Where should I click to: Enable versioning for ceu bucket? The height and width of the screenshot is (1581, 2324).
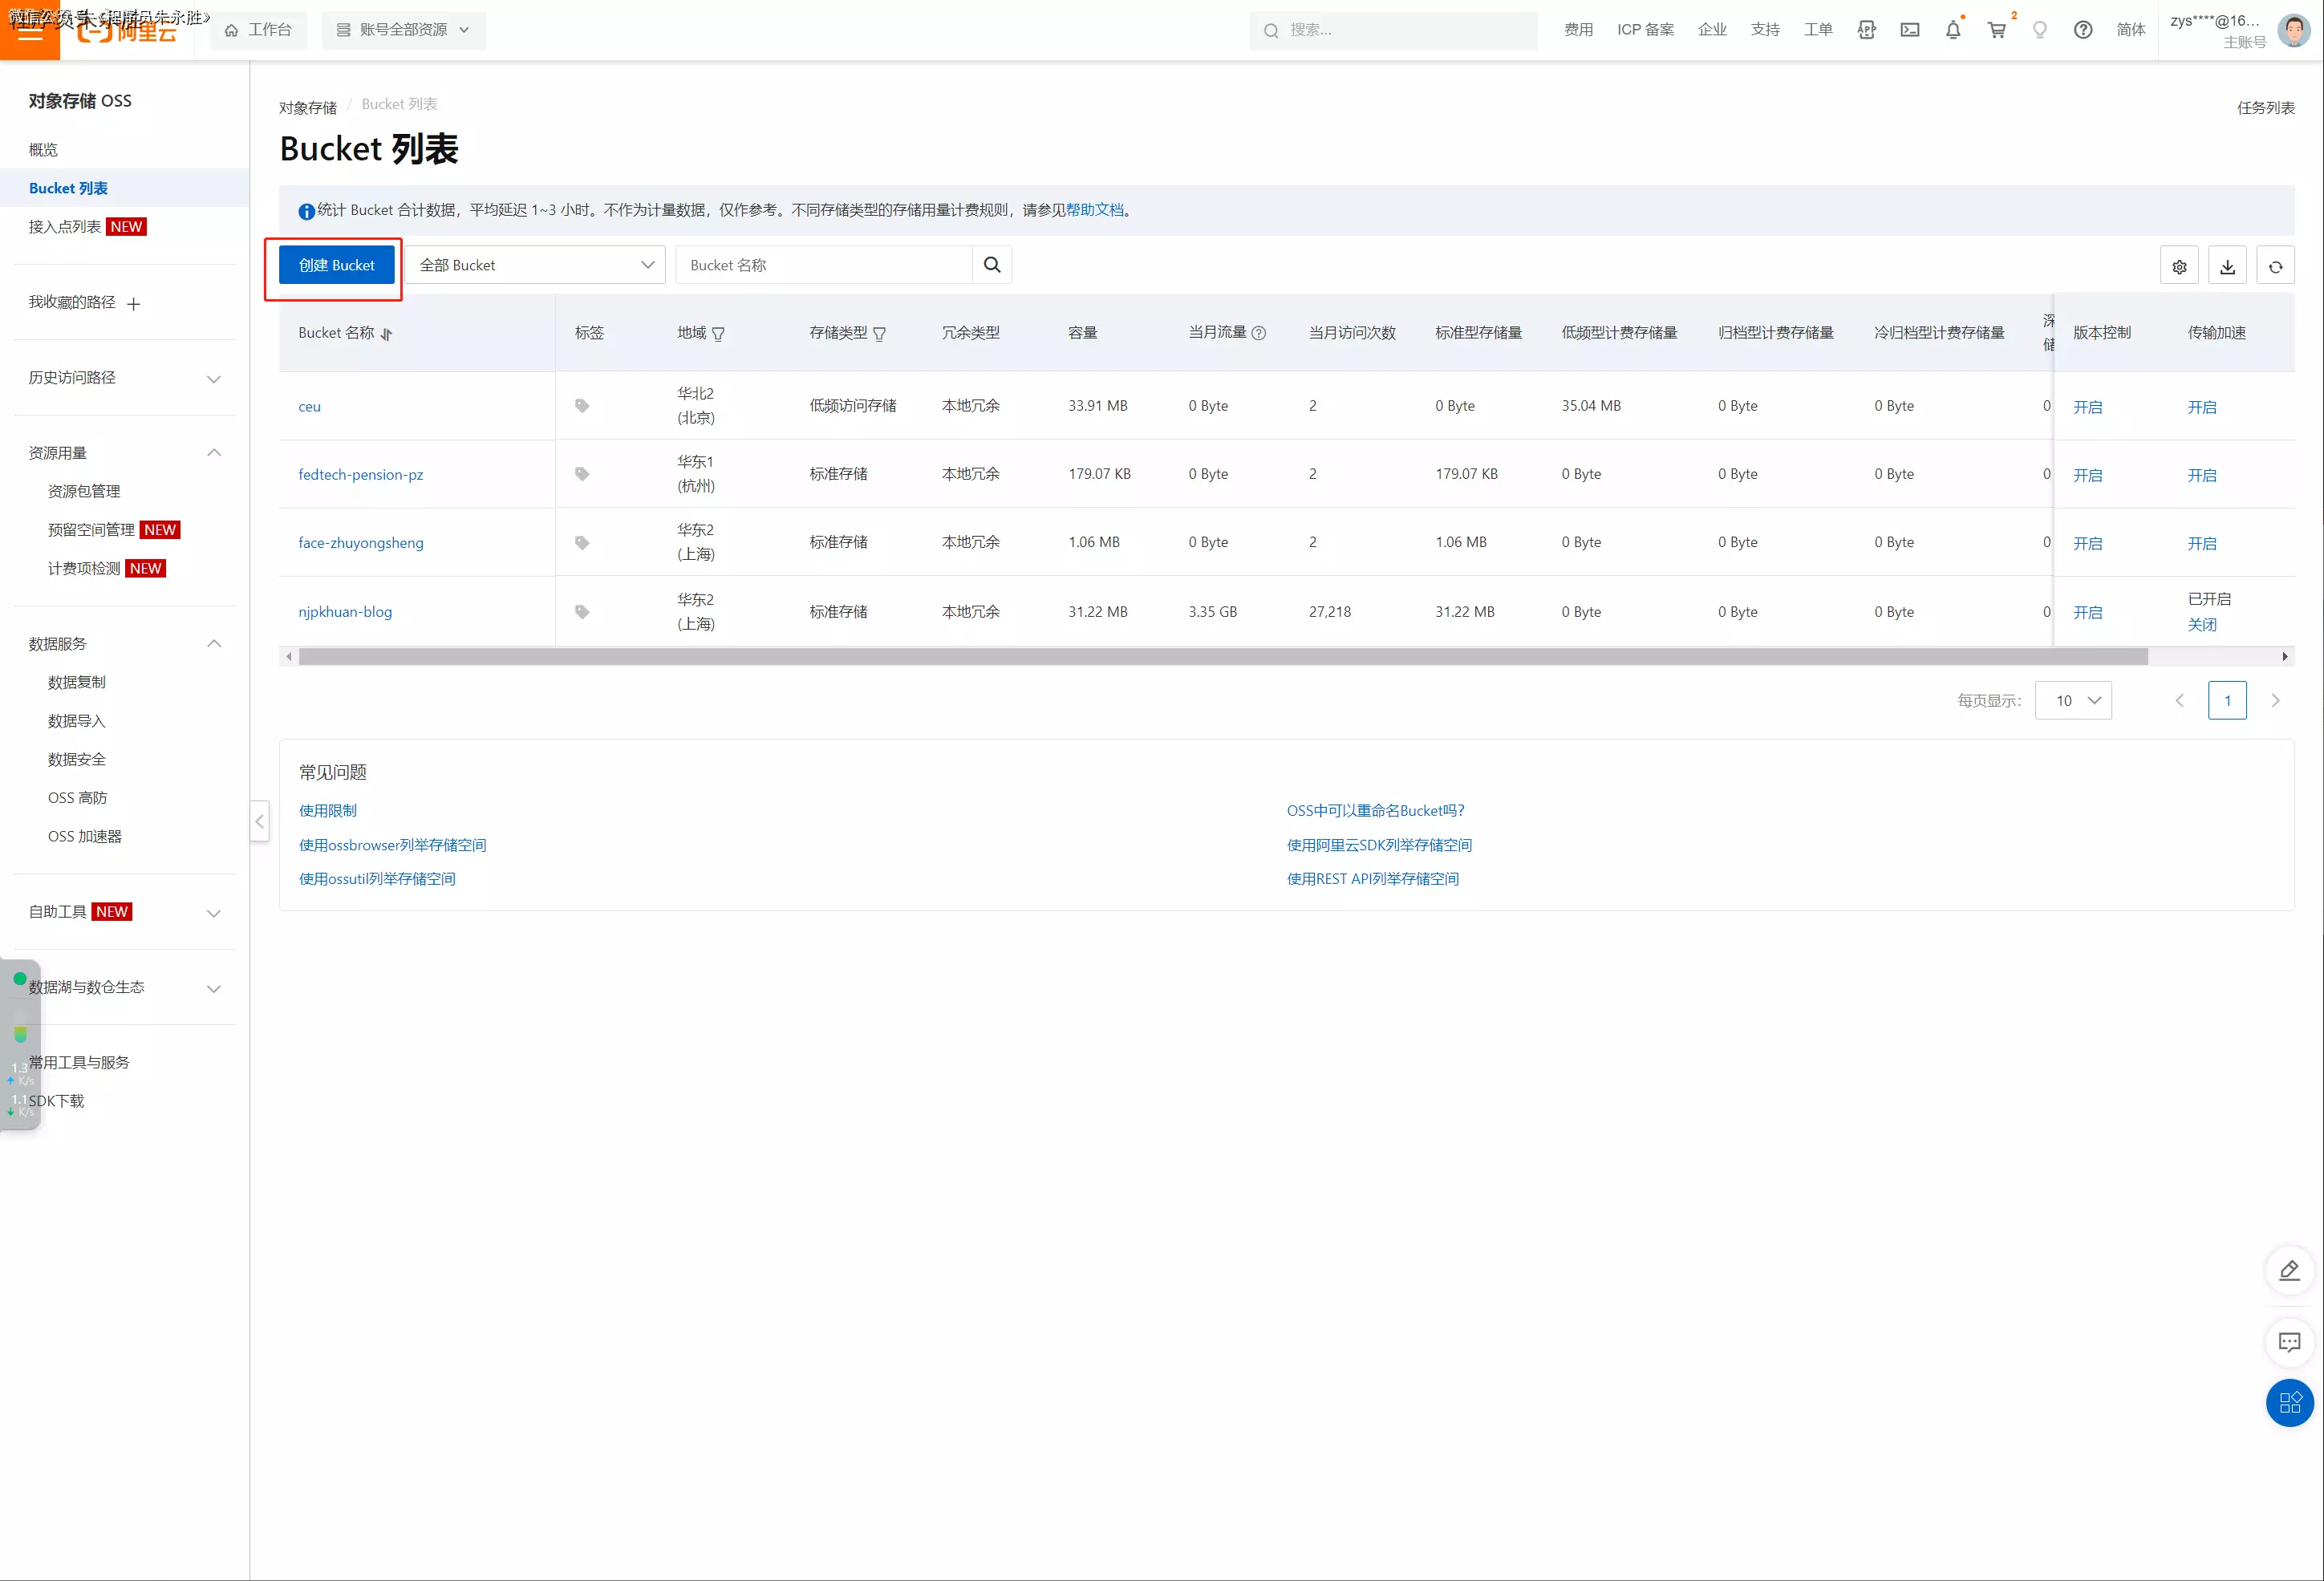2087,407
